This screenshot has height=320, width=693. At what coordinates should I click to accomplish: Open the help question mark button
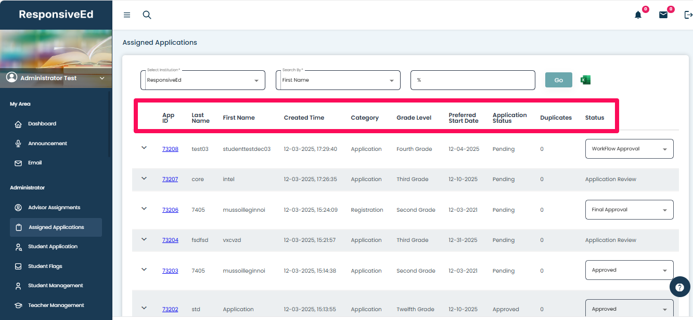click(x=679, y=287)
